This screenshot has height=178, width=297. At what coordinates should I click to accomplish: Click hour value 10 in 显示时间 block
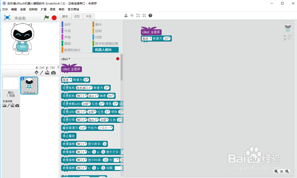tap(106, 160)
